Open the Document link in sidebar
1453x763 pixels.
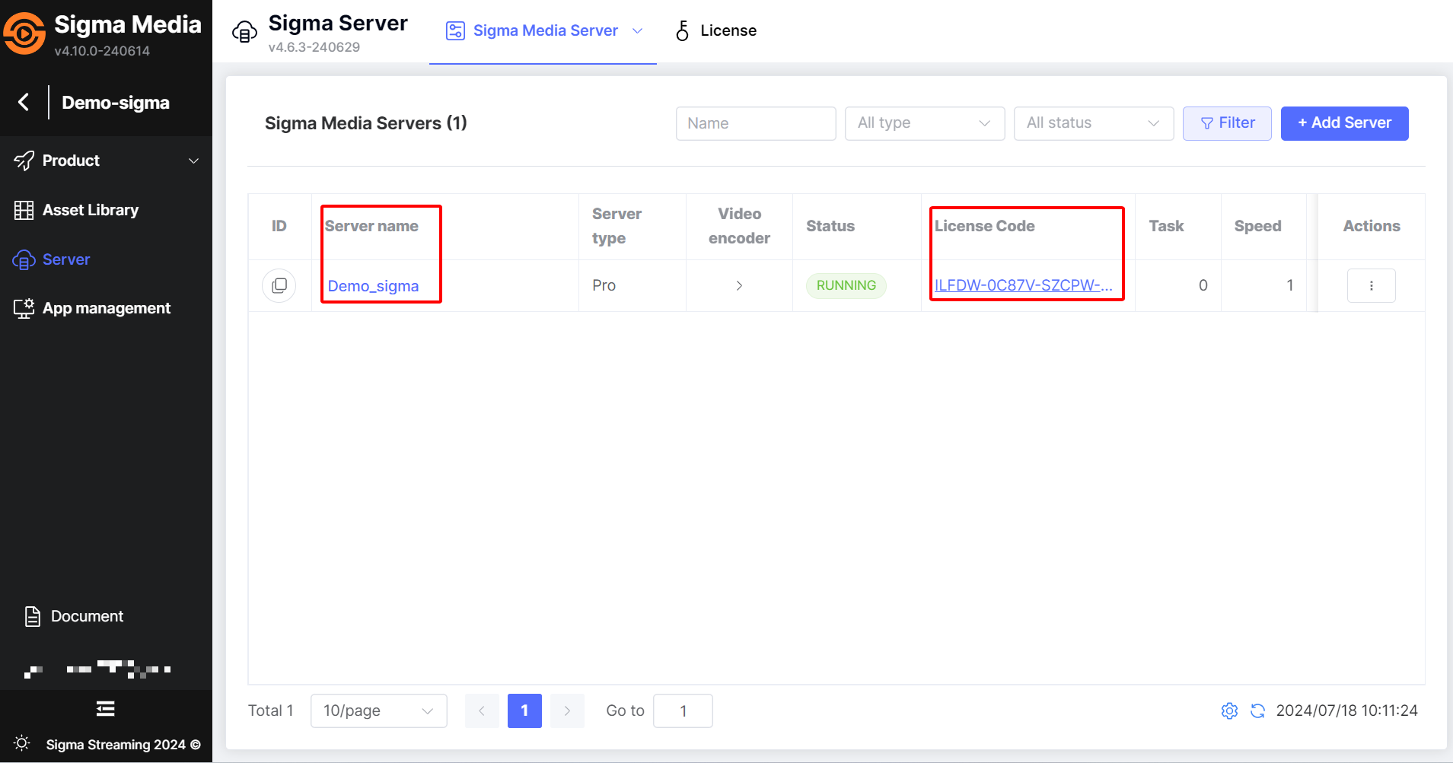click(x=87, y=616)
